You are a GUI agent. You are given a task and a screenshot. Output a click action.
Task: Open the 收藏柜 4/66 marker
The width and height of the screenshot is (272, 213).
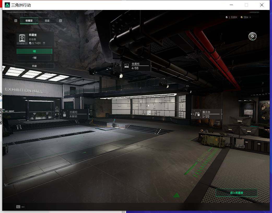point(136,66)
